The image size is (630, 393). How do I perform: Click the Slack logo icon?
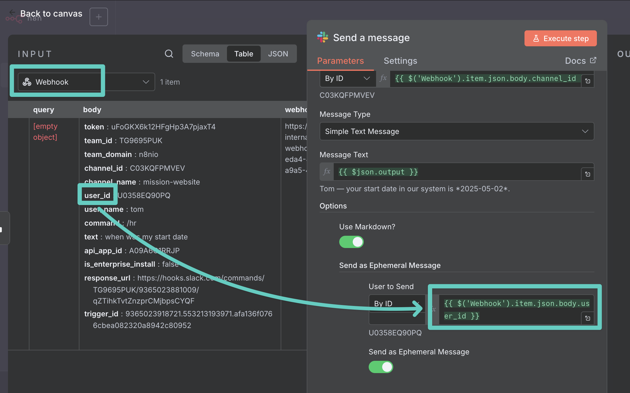323,37
